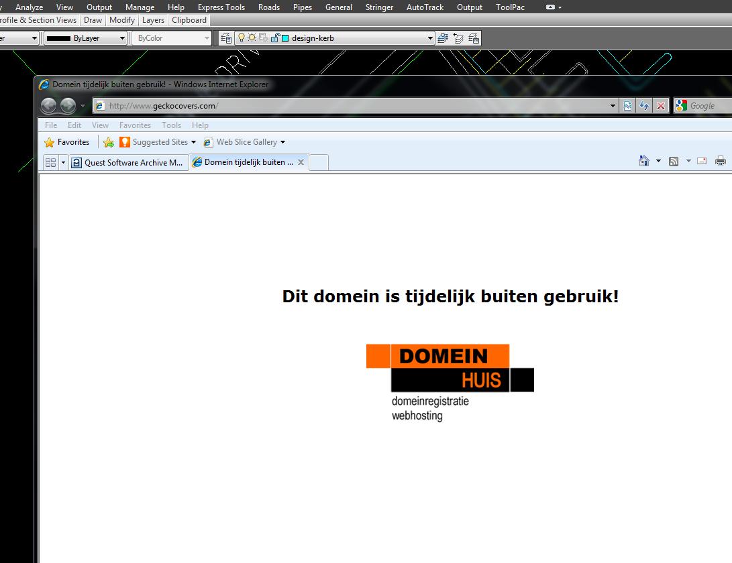This screenshot has height=563, width=732.
Task: Select Draw ribbon panel
Action: coord(93,20)
